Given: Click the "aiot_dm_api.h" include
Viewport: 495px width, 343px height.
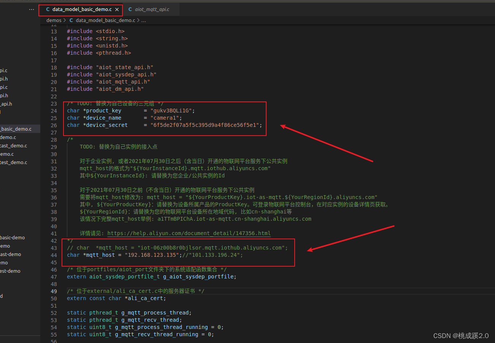Looking at the screenshot, I should coord(120,89).
